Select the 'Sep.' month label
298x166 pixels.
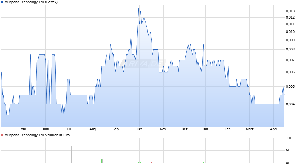tap(116, 129)
